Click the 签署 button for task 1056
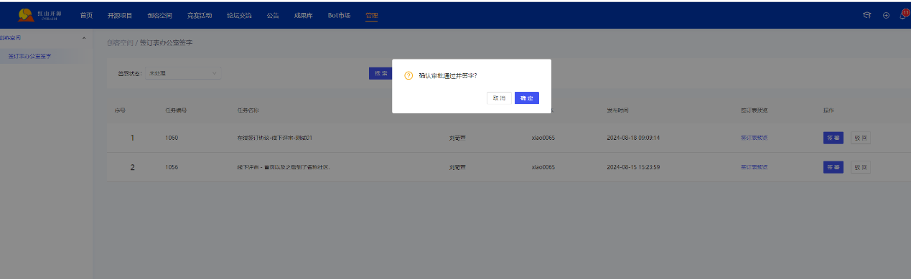911x279 pixels. pyautogui.click(x=833, y=167)
